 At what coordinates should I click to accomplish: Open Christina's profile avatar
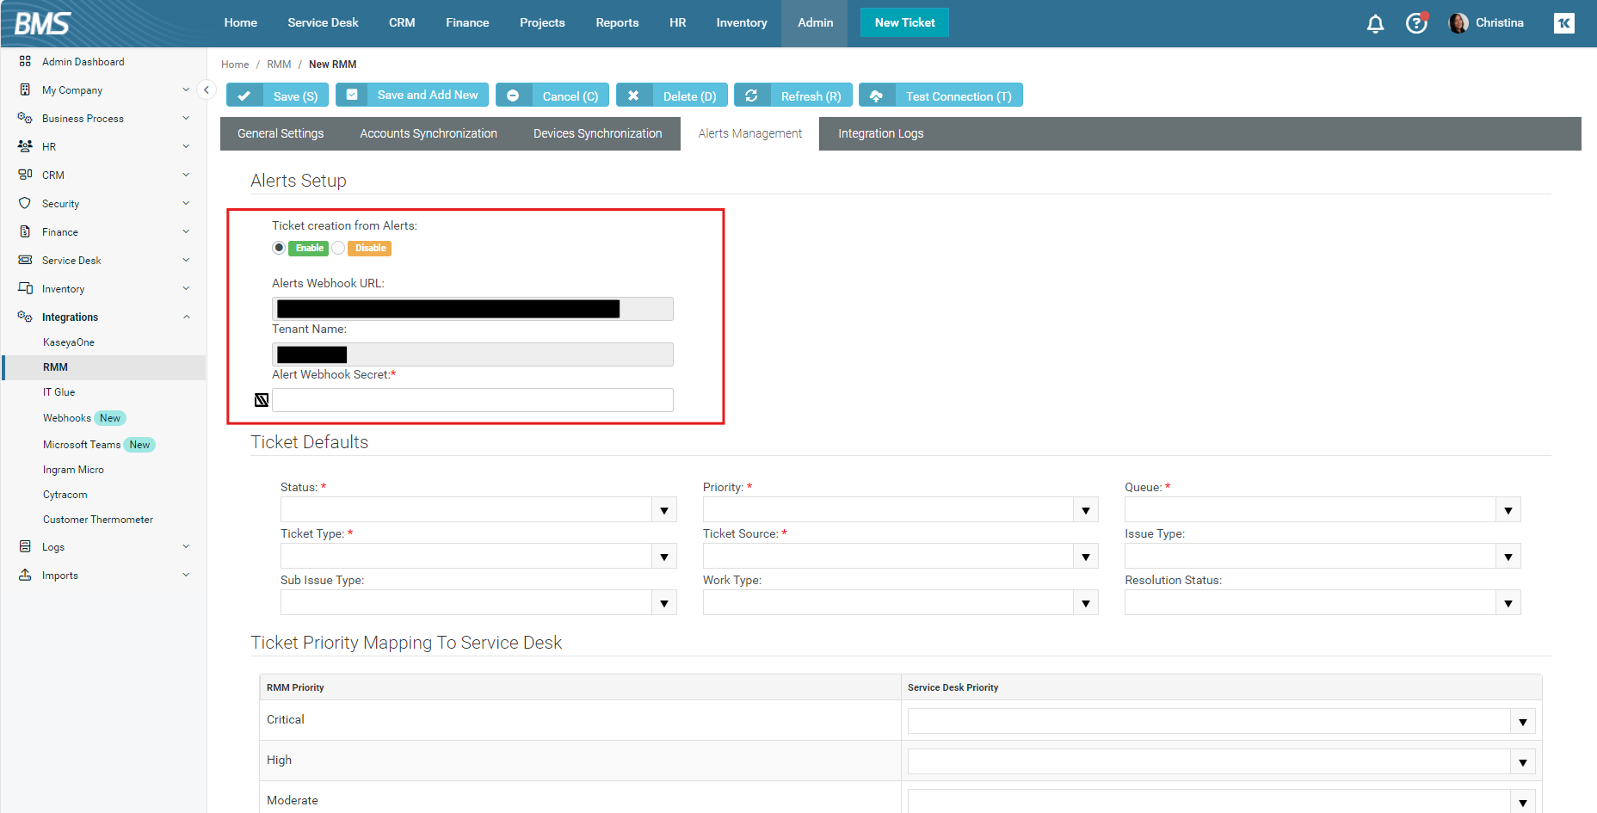coord(1458,23)
